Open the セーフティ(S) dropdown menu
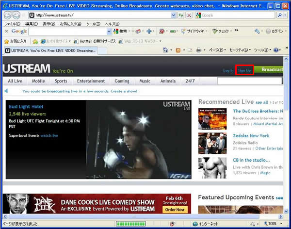 click(240, 50)
